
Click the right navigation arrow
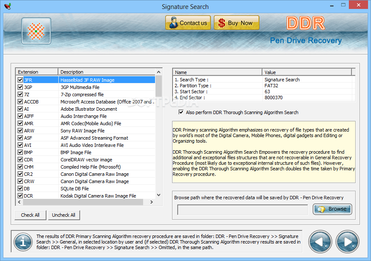347,241
